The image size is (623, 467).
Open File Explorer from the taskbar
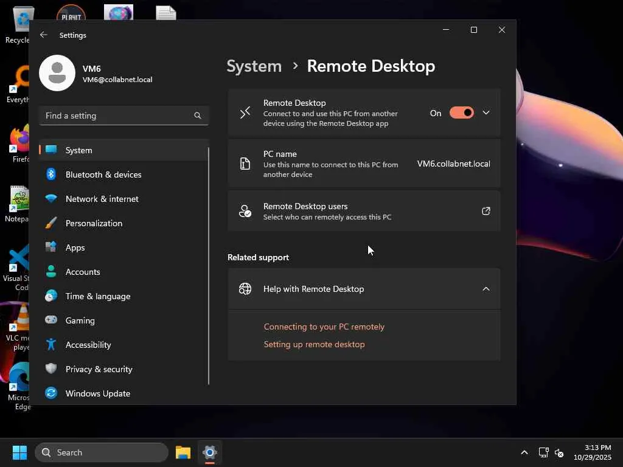click(x=183, y=452)
